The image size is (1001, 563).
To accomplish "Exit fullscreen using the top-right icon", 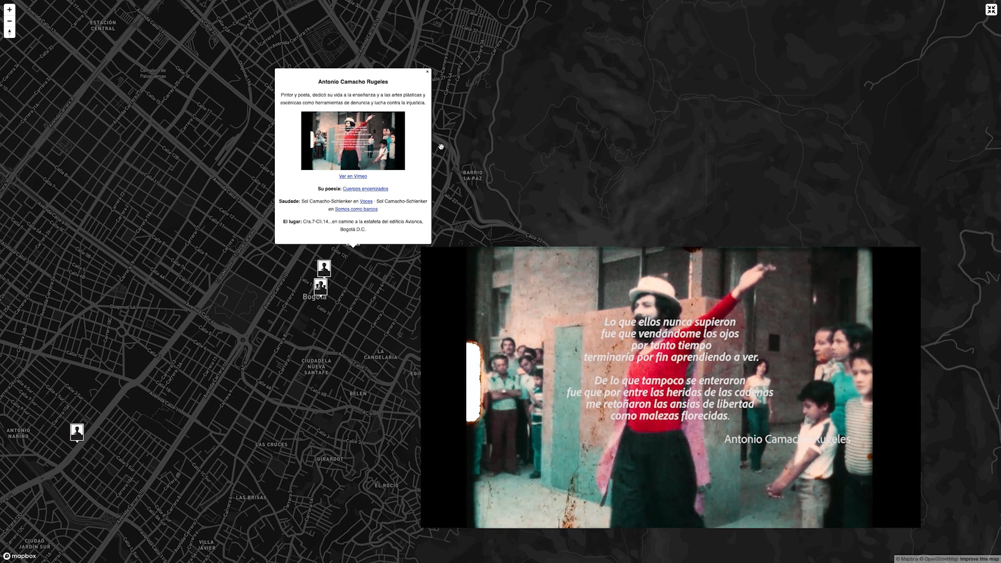I will pyautogui.click(x=992, y=9).
